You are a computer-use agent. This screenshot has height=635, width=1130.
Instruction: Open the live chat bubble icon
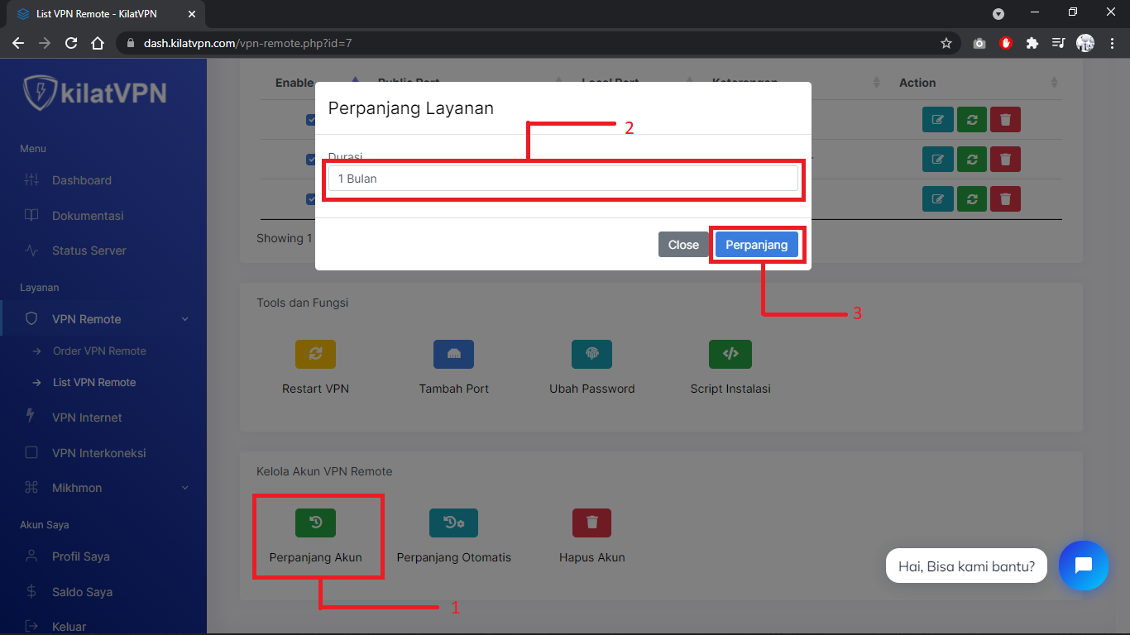1083,566
